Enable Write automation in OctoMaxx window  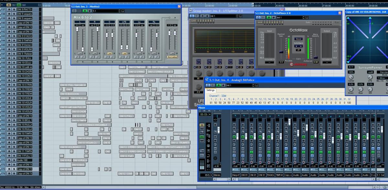(273, 17)
